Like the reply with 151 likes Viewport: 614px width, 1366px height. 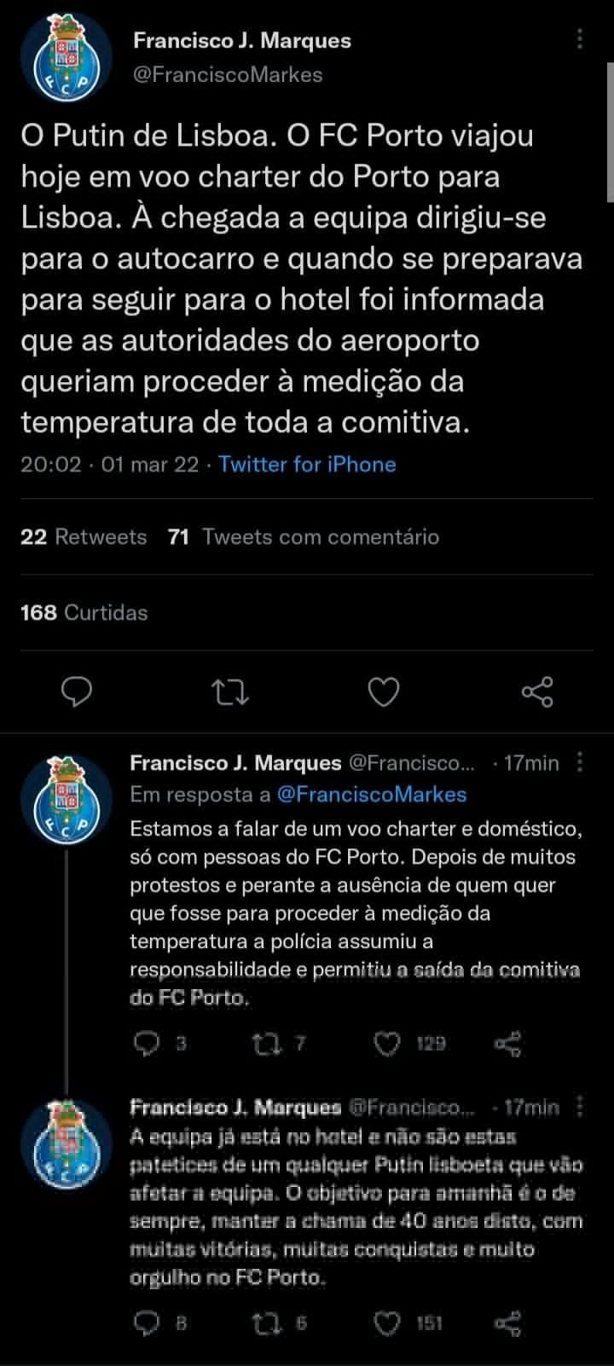coord(389,1323)
